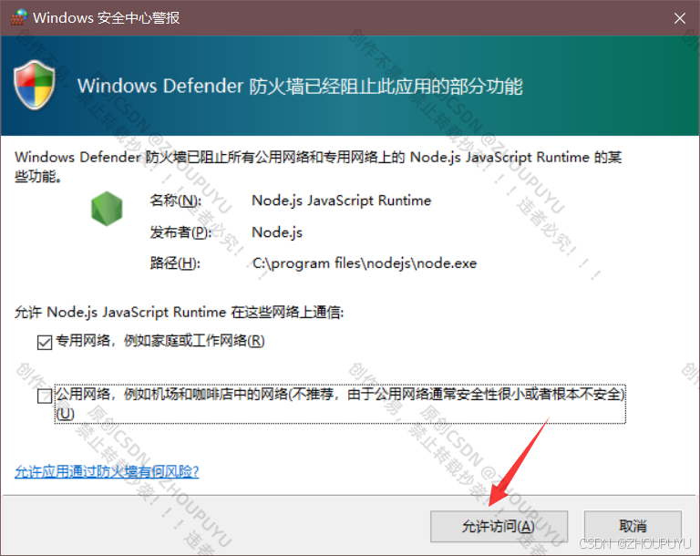
Task: Click the 专用网络，例如家庭或工作网络(R) label
Action: click(160, 341)
